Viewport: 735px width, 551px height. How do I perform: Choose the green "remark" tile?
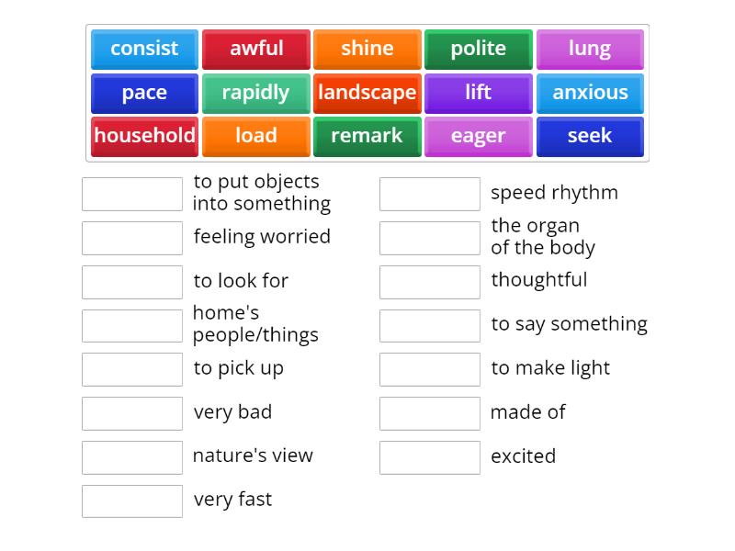(x=367, y=136)
